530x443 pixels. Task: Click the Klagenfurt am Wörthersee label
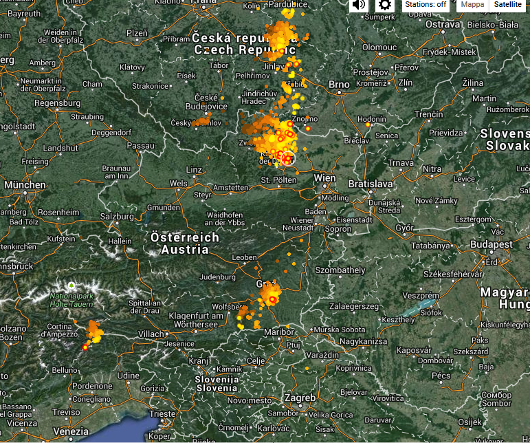[x=196, y=321]
